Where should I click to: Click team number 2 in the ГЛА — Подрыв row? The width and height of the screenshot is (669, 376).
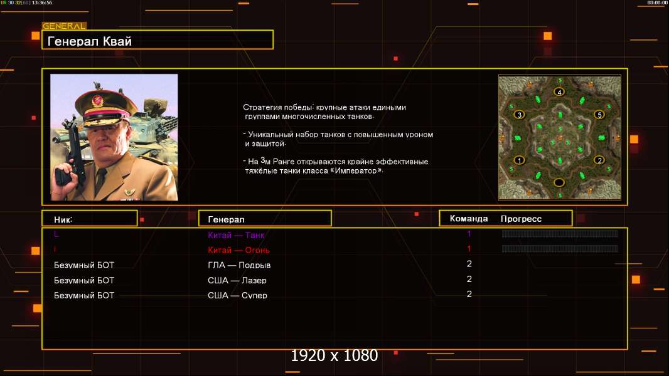pyautogui.click(x=469, y=264)
